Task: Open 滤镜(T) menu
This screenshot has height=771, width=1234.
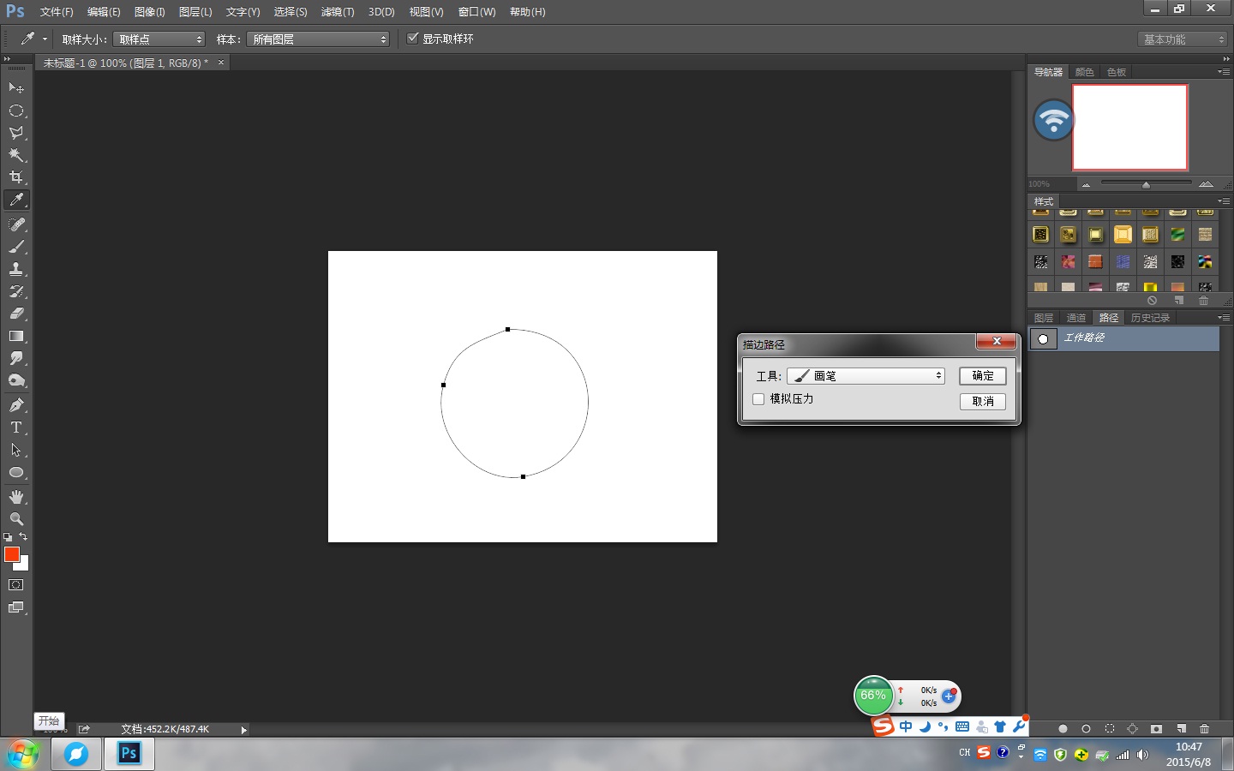Action: pos(338,12)
